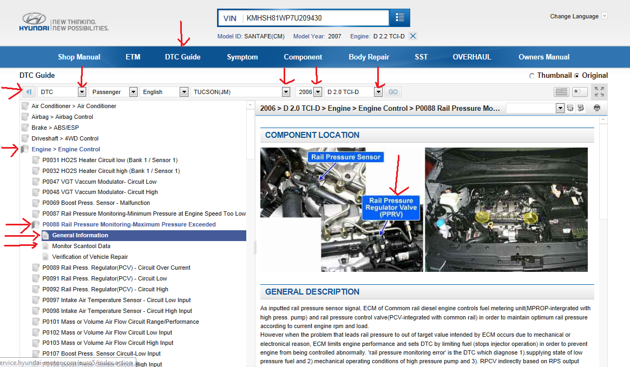Collapse the tree panel with the left-arrow icon
The width and height of the screenshot is (630, 367).
(29, 92)
